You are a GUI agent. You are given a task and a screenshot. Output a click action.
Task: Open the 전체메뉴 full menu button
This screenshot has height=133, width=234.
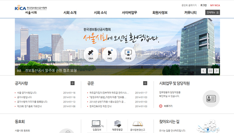[213, 12]
